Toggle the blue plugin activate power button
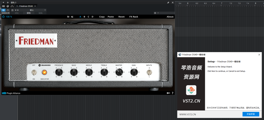 (3, 10)
